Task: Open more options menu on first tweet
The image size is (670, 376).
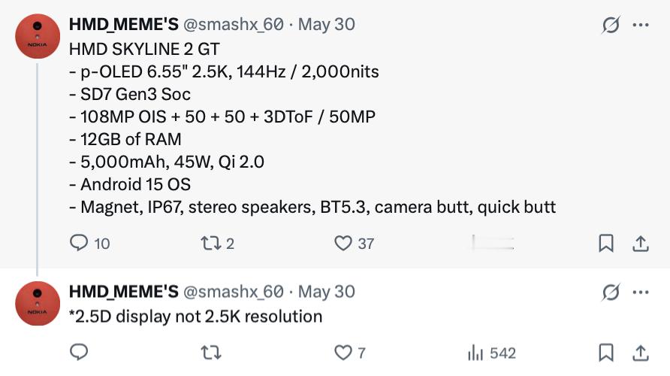Action: (641, 25)
